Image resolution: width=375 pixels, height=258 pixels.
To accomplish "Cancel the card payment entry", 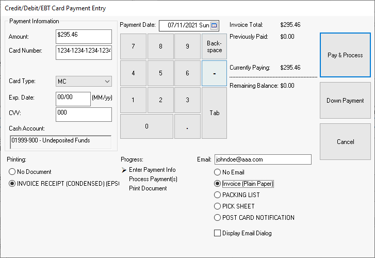I will pyautogui.click(x=345, y=142).
